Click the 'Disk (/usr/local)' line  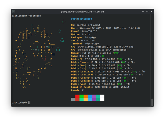107,75
